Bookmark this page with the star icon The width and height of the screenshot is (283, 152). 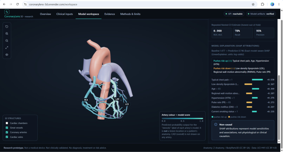click(x=253, y=4)
